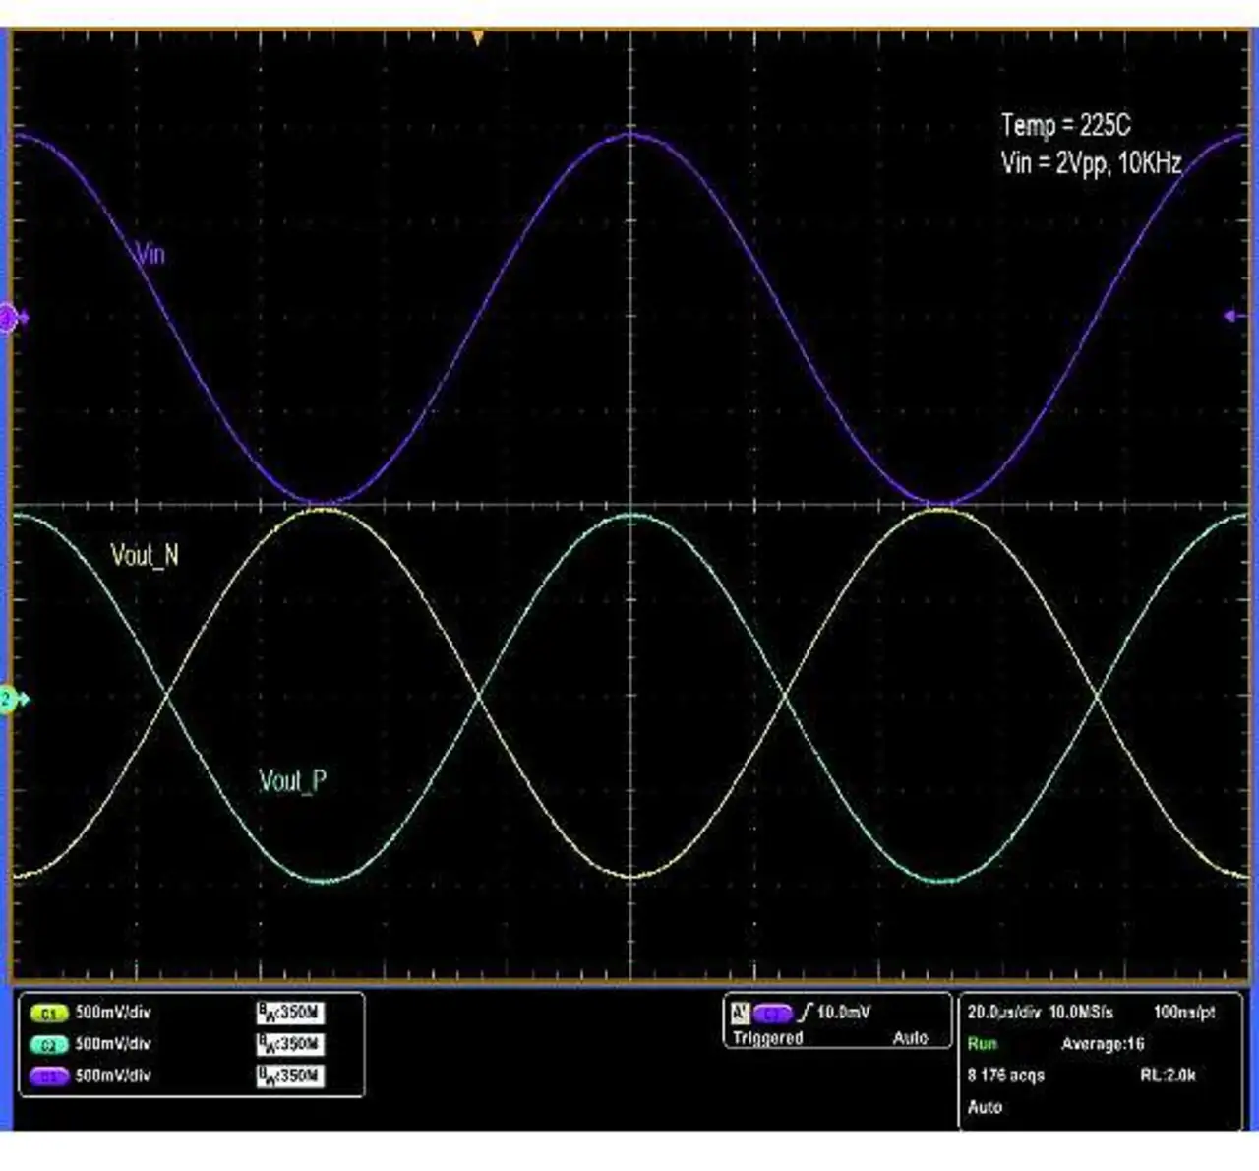This screenshot has width=1259, height=1171.
Task: Click the purple channel 3 ground marker
Action: click(9, 318)
